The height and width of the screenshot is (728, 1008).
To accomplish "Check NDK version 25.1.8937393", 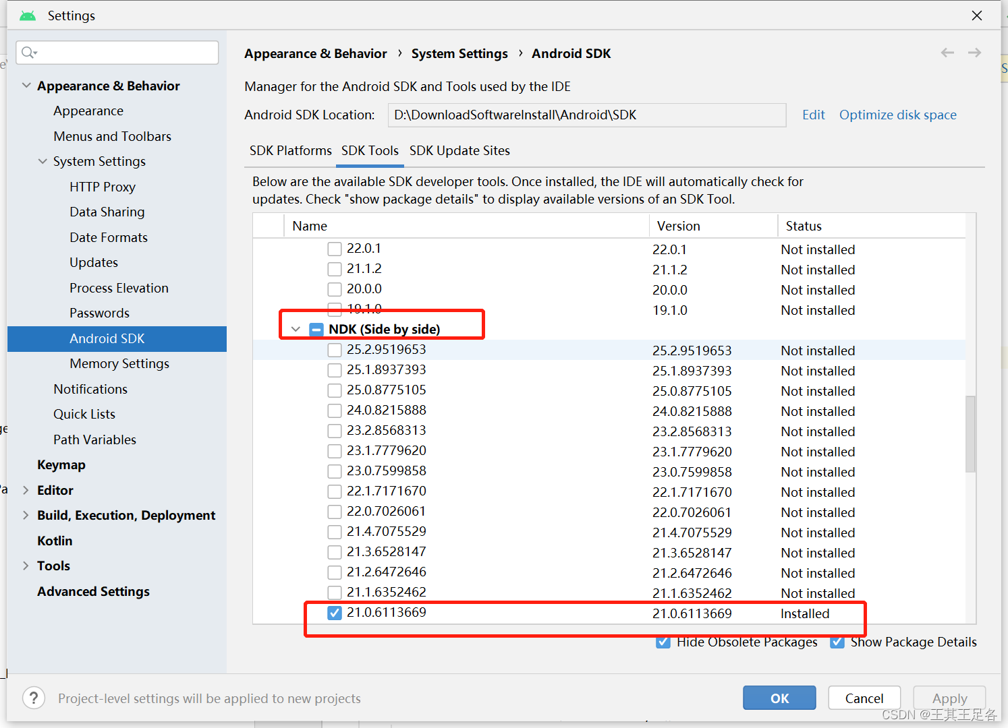I will pyautogui.click(x=335, y=370).
